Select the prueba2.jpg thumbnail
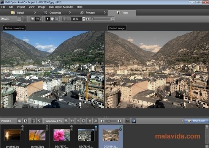The width and height of the screenshot is (209, 148). 37,135
